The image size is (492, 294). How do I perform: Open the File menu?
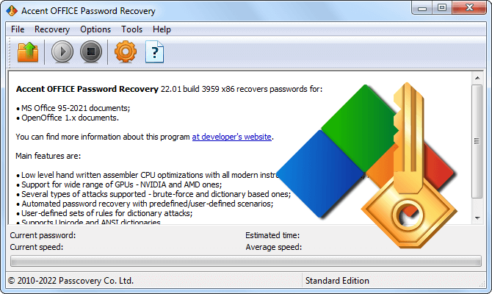click(x=18, y=29)
